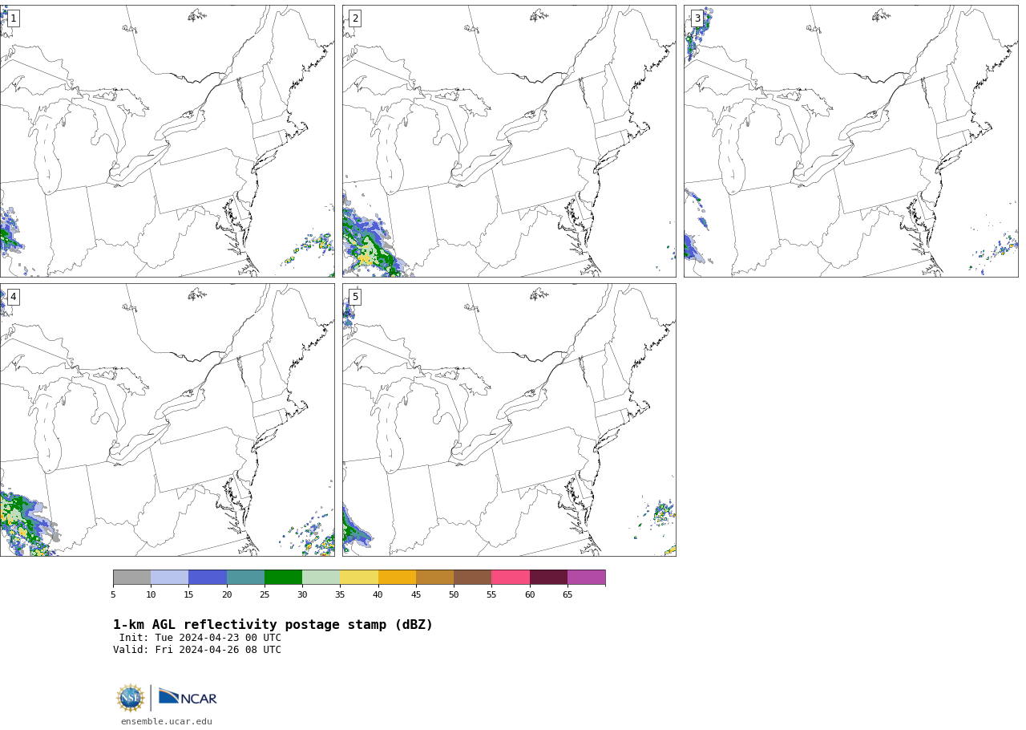Select the teal 20-25 dBZ swatch
Viewport: 1026px width, 730px height.
[245, 578]
